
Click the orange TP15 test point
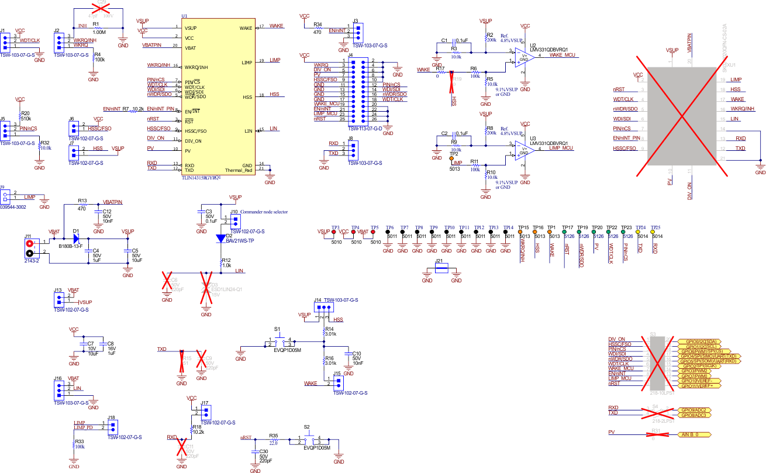coord(520,232)
